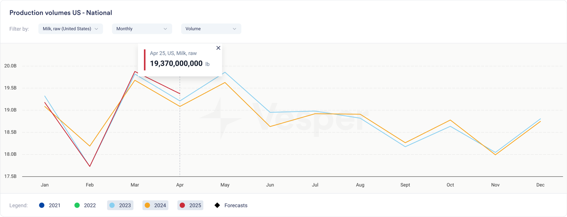Disable the 2025 legend item
Viewport: 567px width, 217px height.
pos(191,205)
